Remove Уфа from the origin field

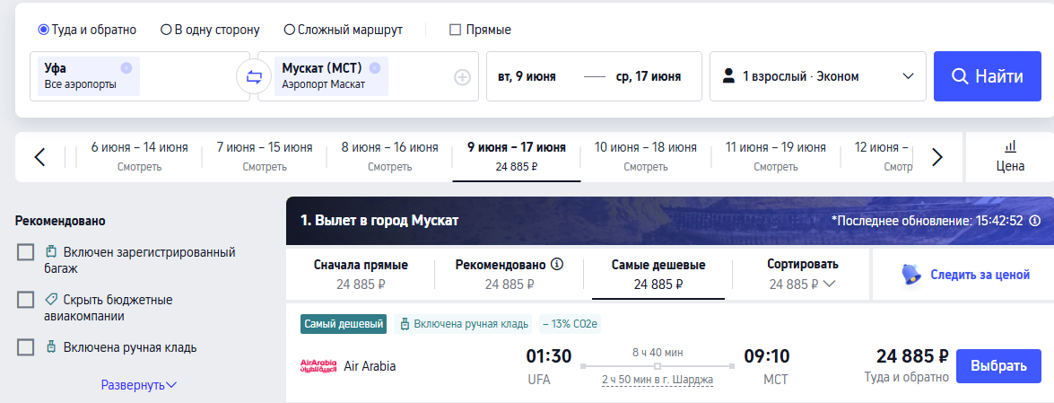(x=126, y=67)
